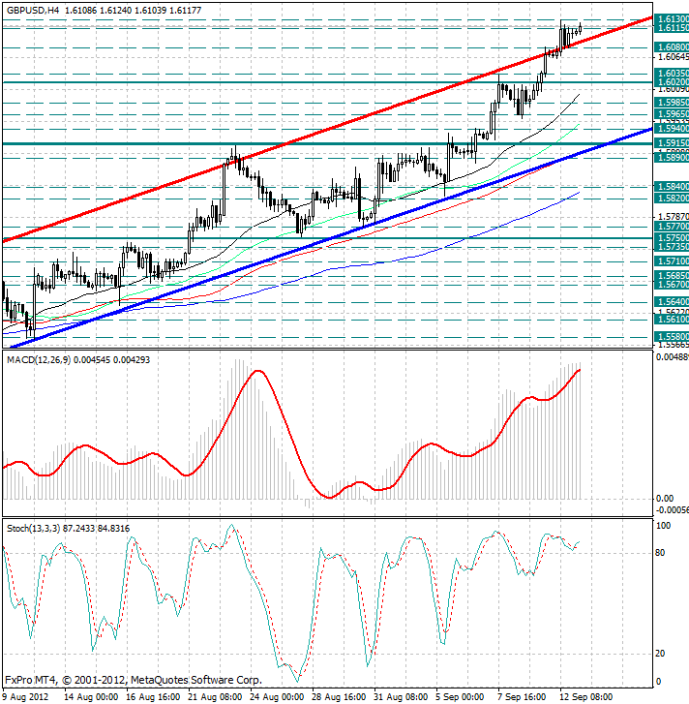Click the 1.60645 price scale value
This screenshot has height=704, width=689.
[x=673, y=57]
